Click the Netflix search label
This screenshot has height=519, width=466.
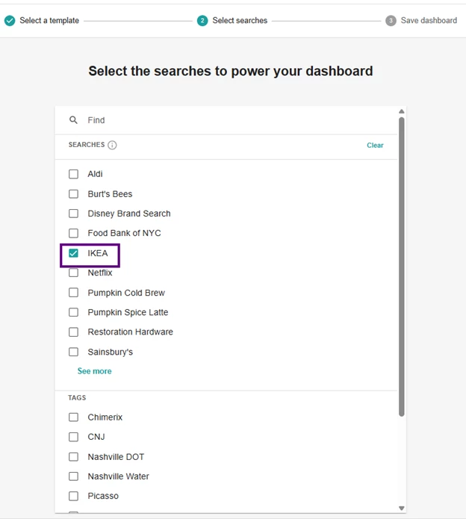pyautogui.click(x=100, y=273)
